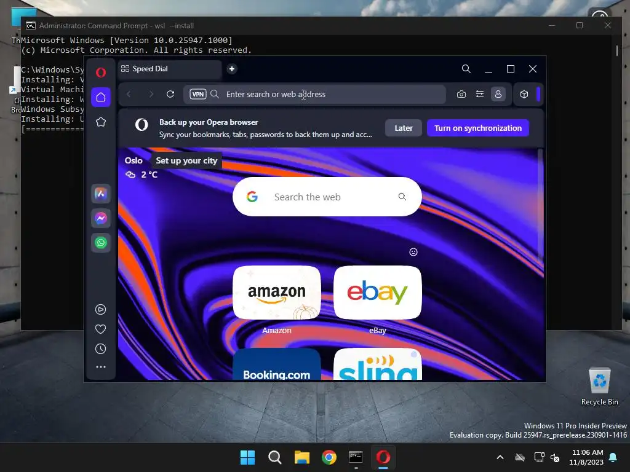This screenshot has height=472, width=630.
Task: Open Google Chrome from the taskbar
Action: coord(329,457)
